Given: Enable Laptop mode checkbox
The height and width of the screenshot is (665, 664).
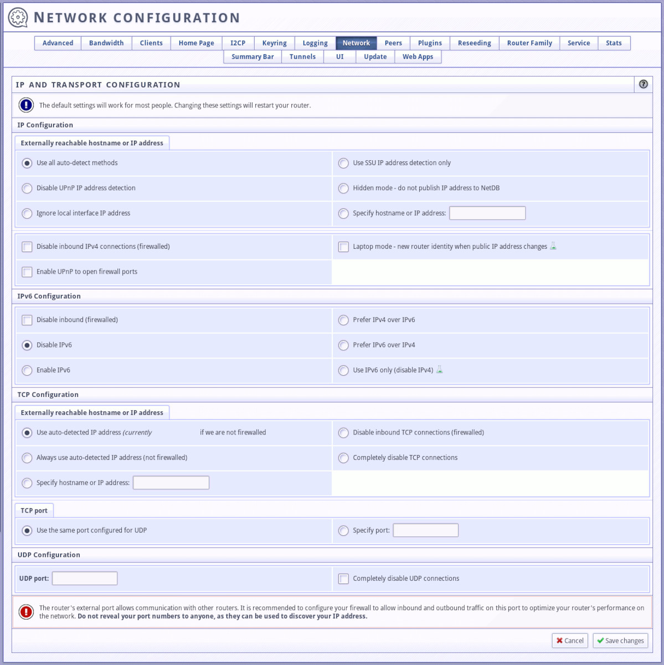Looking at the screenshot, I should click(343, 247).
